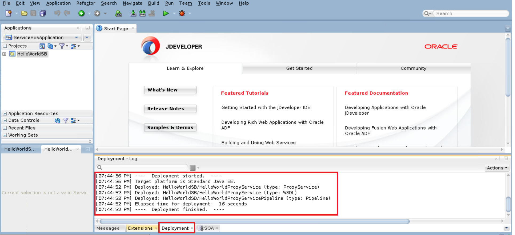This screenshot has height=235, width=515.
Task: Open the Team menu
Action: (185, 3)
